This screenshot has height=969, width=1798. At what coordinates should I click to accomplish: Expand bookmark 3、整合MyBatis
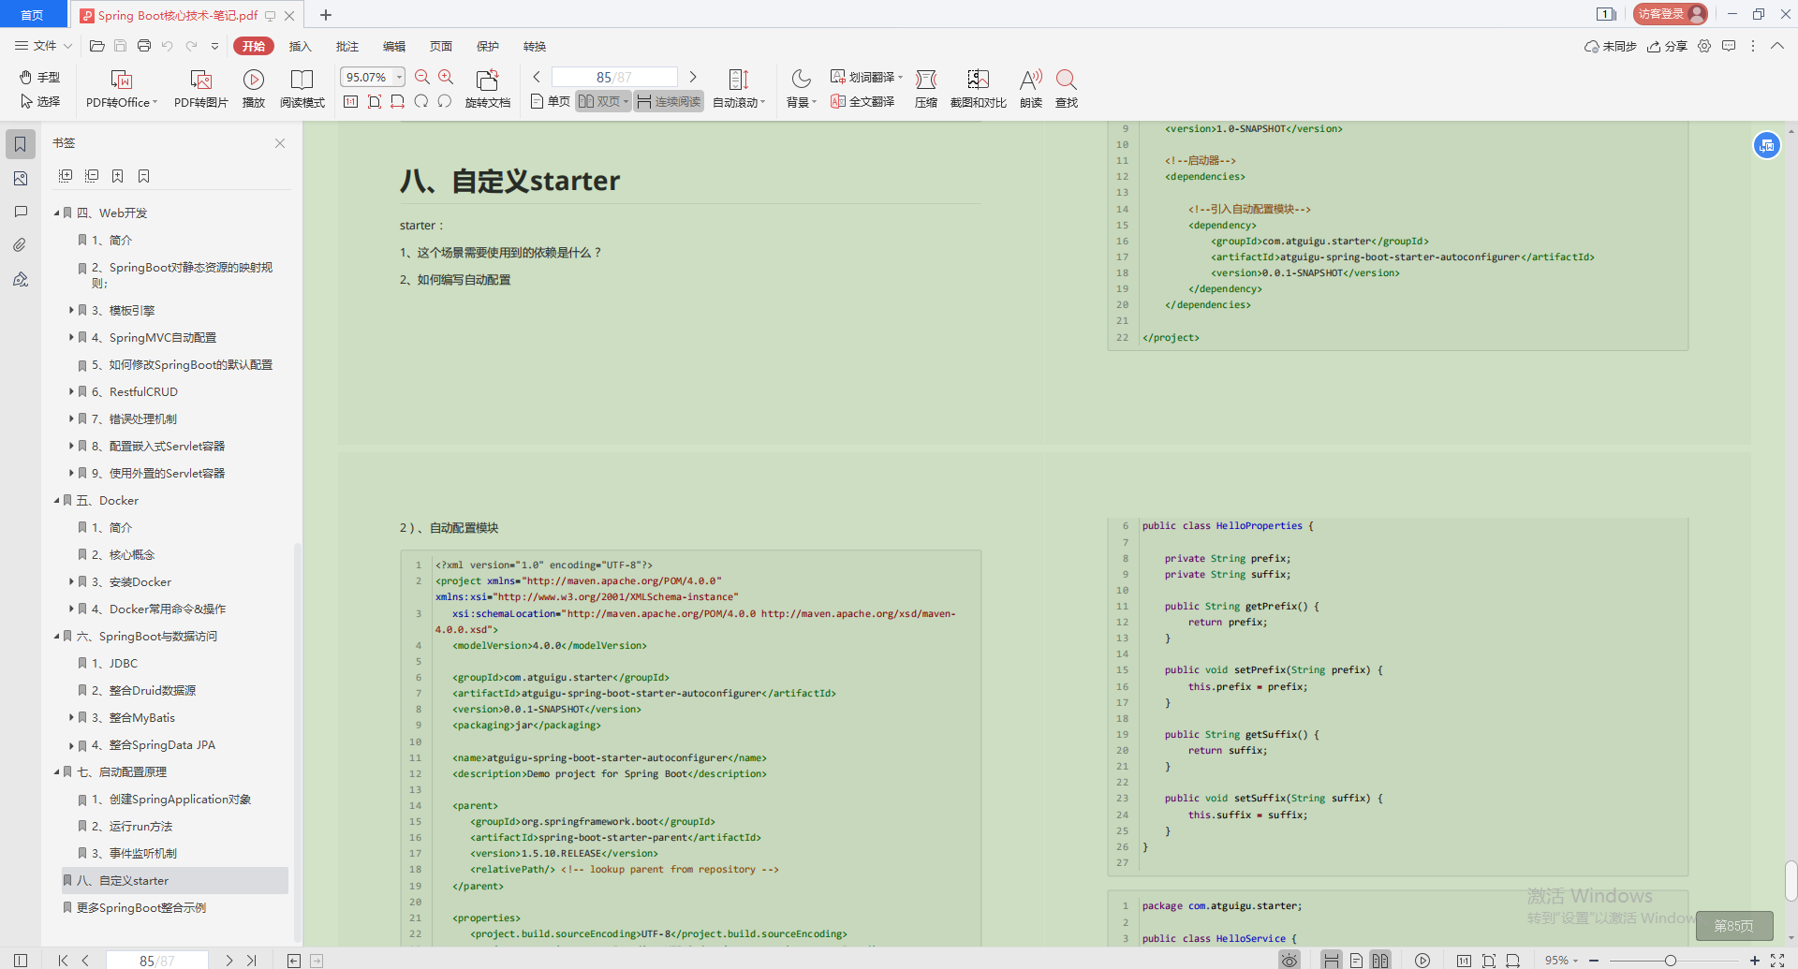[71, 717]
